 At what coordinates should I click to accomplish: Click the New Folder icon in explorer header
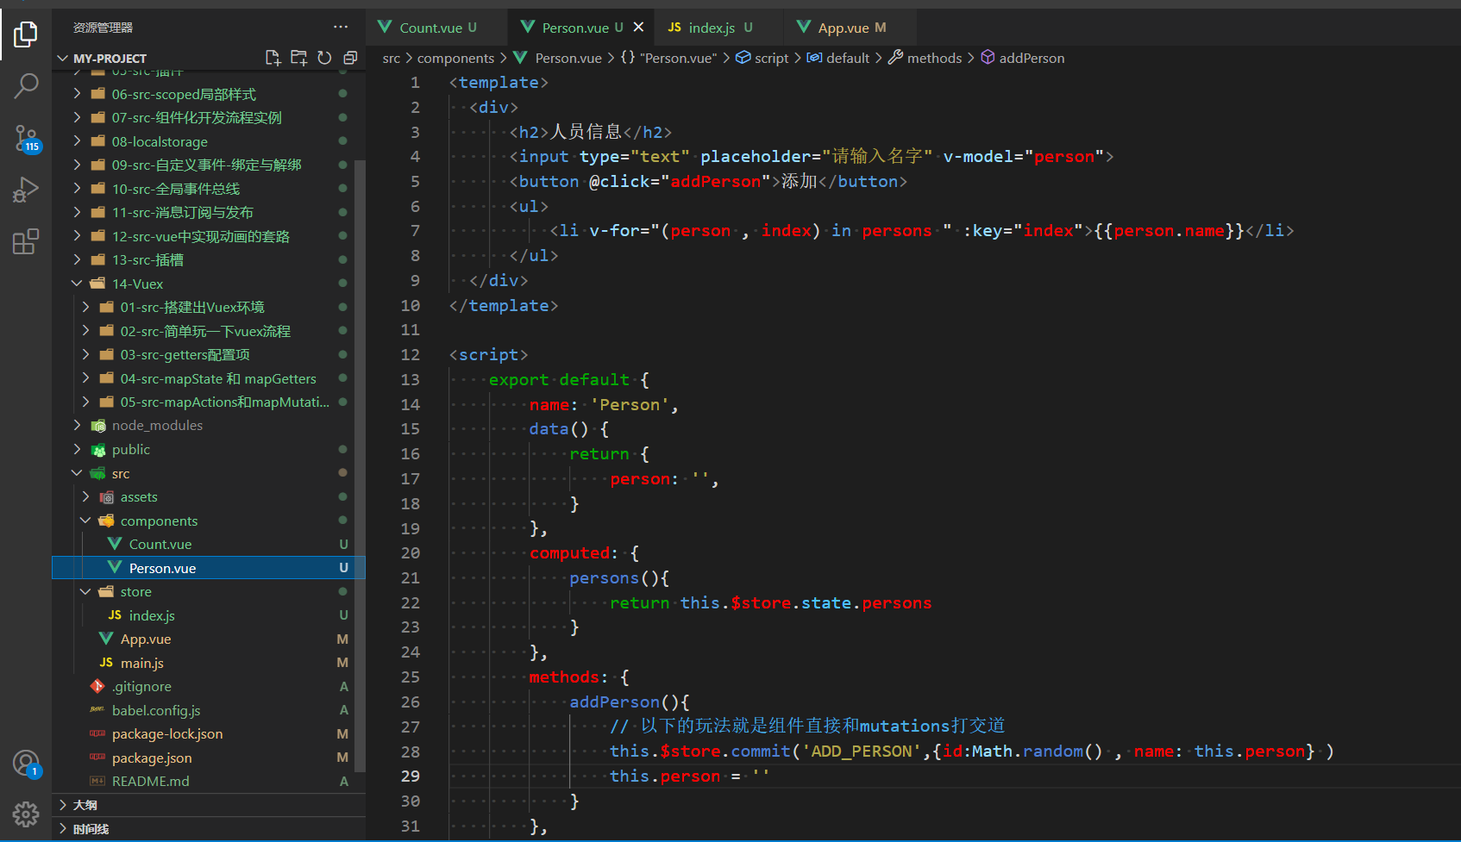point(298,58)
